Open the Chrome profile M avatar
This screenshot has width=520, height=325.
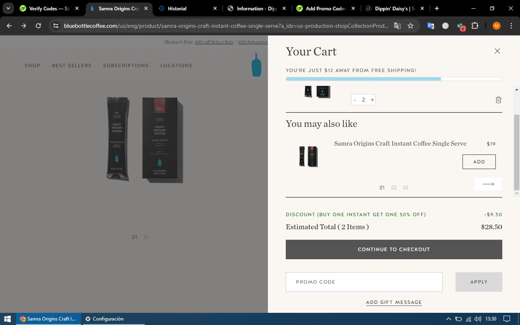496,26
